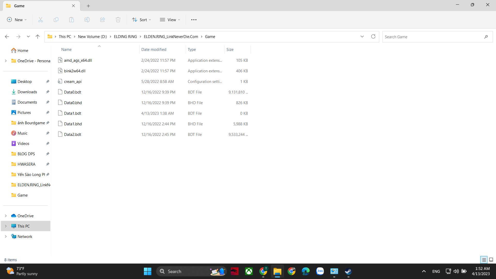Open Steam from the taskbar
The width and height of the screenshot is (496, 279).
(348, 271)
